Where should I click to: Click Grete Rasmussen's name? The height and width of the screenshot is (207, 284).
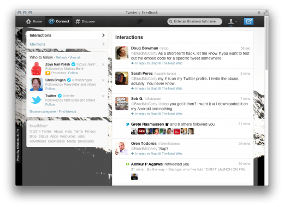pos(147,125)
